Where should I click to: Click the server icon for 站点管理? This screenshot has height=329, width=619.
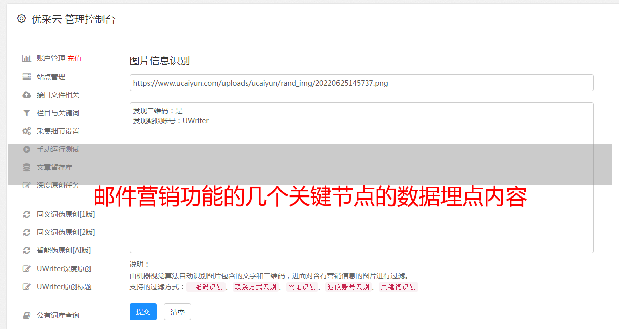(x=27, y=77)
